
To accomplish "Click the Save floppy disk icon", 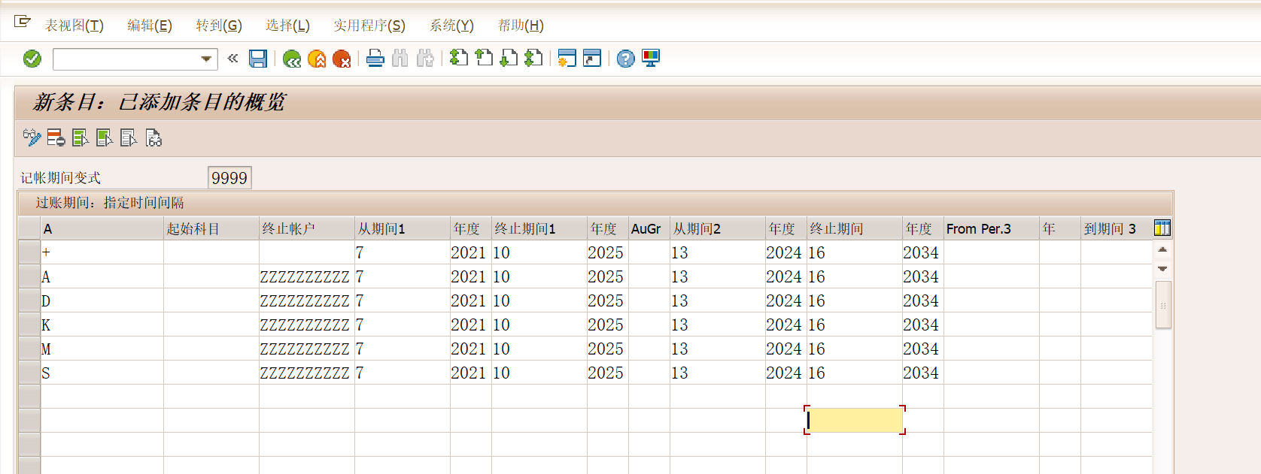I will [x=258, y=59].
